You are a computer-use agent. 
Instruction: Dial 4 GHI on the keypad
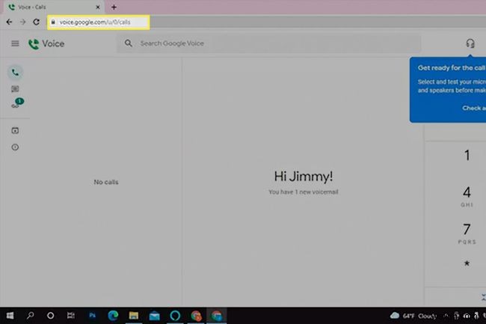pyautogui.click(x=467, y=196)
